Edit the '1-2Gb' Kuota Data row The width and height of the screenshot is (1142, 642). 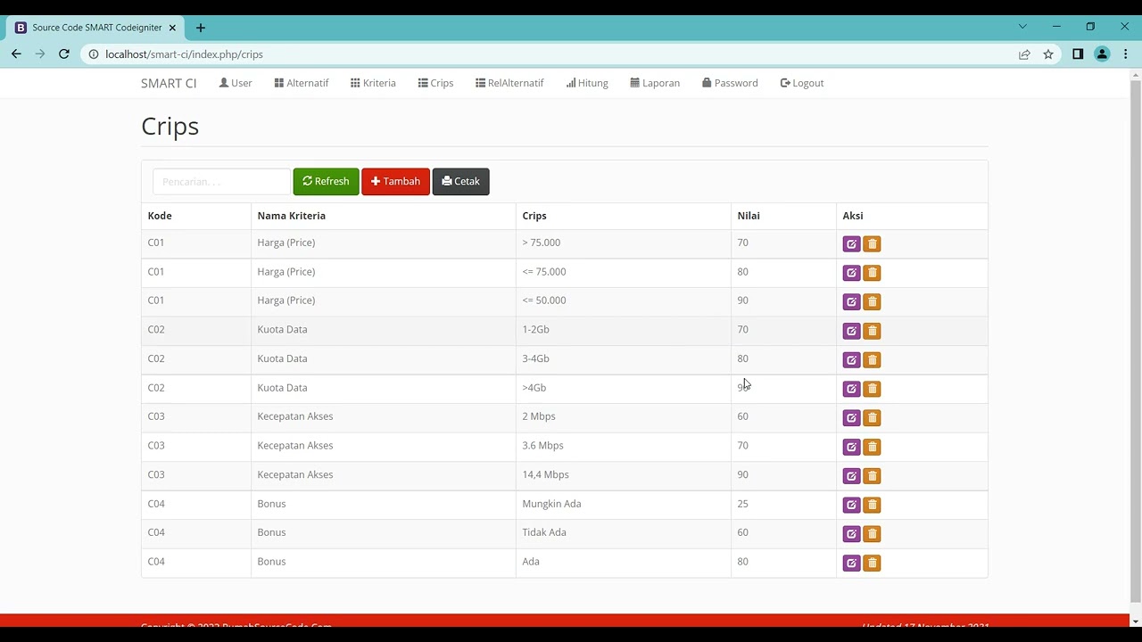[851, 331]
